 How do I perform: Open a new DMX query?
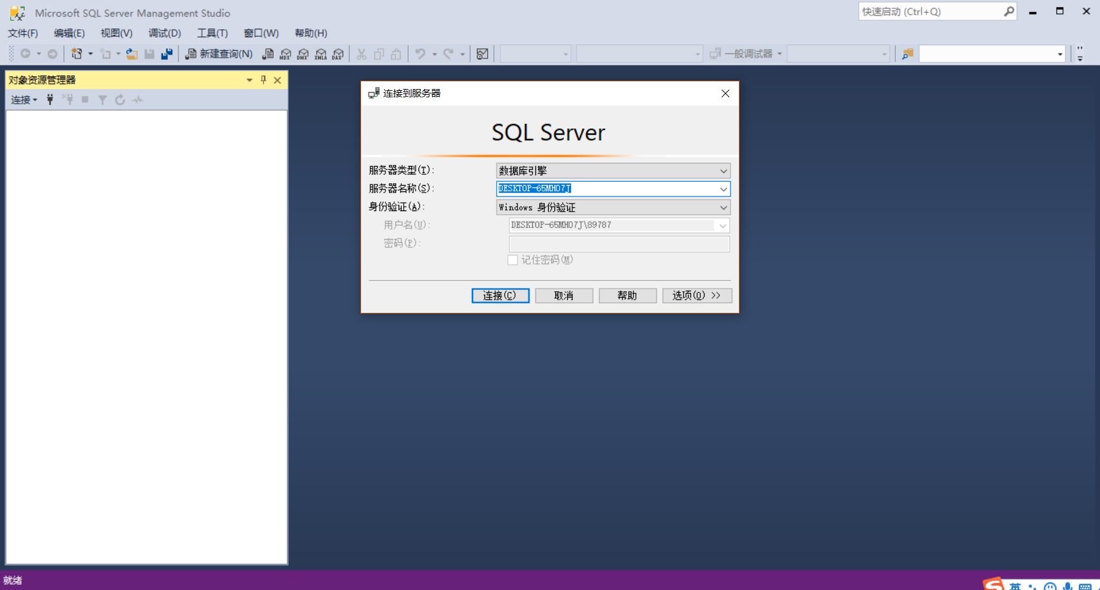pyautogui.click(x=302, y=54)
